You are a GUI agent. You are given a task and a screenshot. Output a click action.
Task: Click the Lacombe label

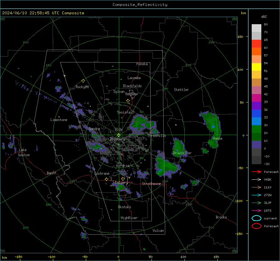[134, 78]
